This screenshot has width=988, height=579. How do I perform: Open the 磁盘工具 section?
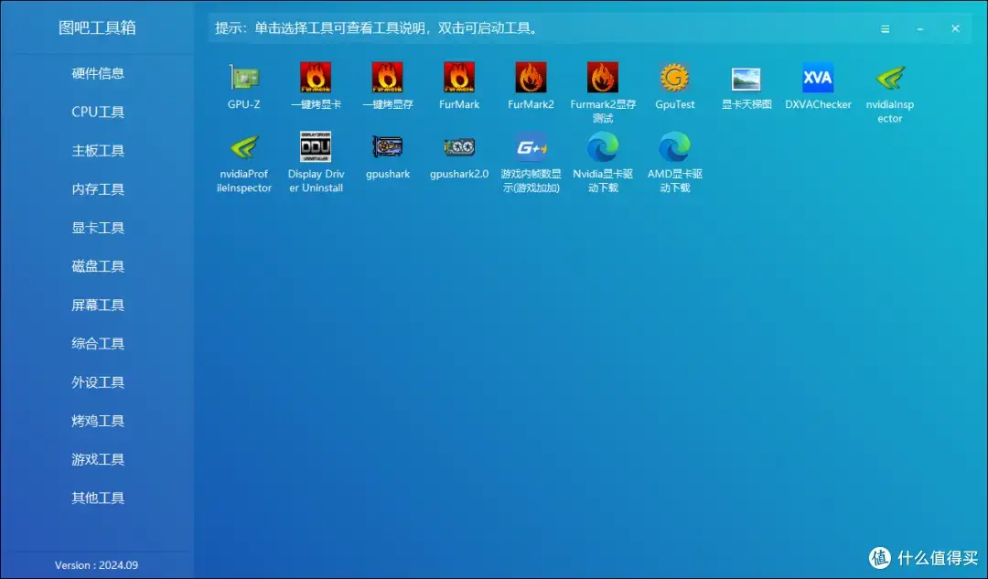[x=97, y=266]
